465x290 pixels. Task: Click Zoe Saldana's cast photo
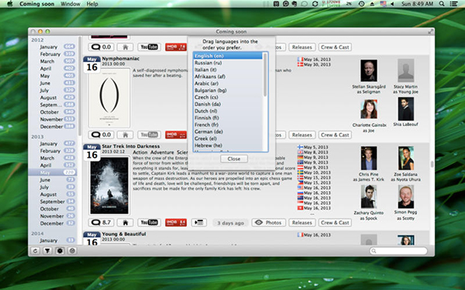point(405,158)
